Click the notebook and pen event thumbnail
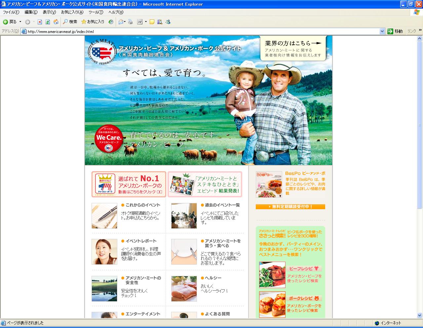 (x=104, y=216)
